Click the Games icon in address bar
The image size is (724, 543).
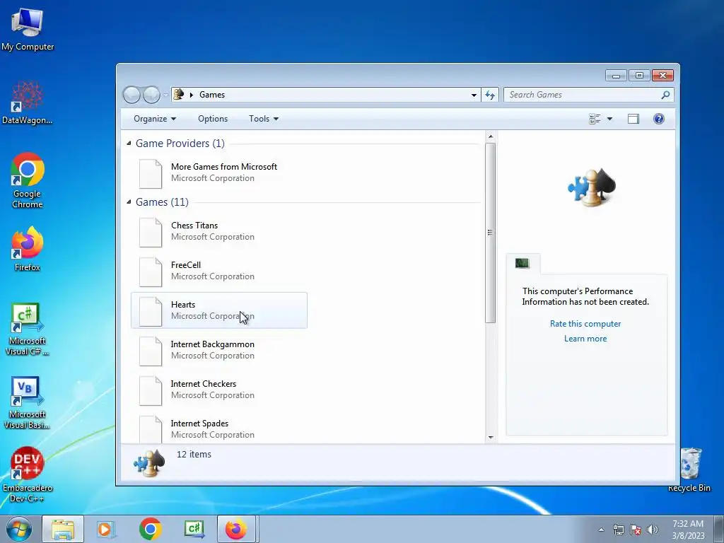(x=179, y=94)
